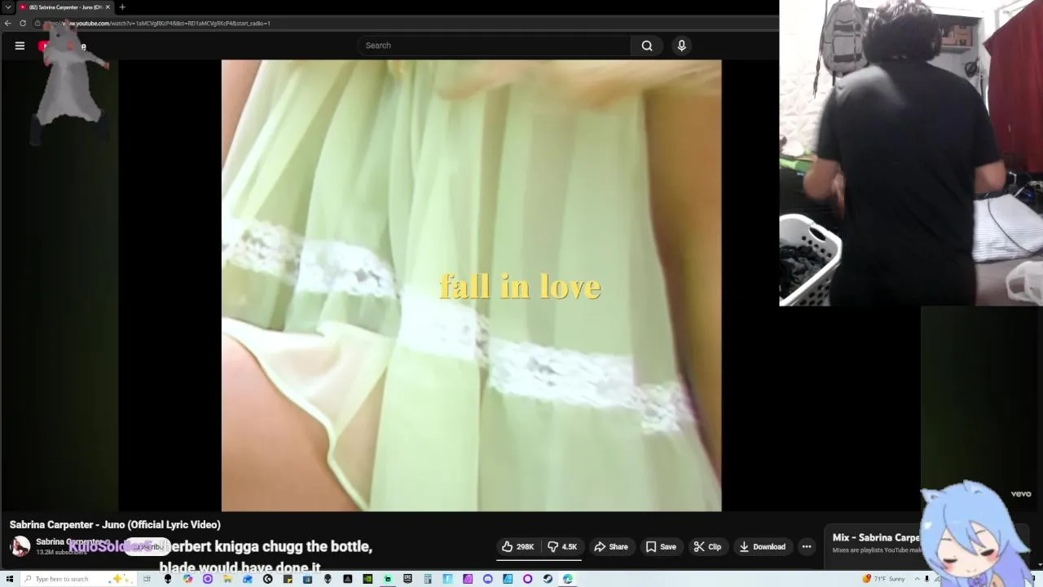Click the Juno lyric video player
This screenshot has height=587, width=1043.
click(471, 285)
